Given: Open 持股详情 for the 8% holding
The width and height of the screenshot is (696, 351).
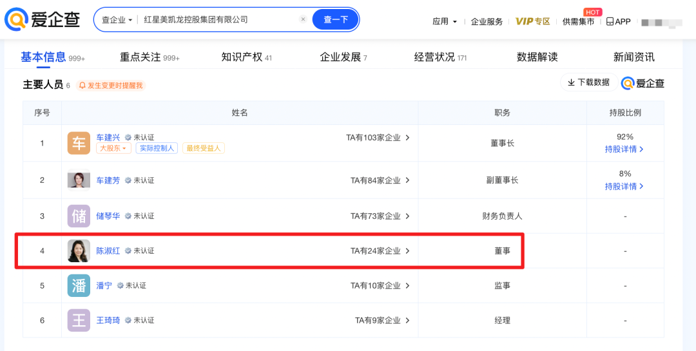Looking at the screenshot, I should (624, 186).
